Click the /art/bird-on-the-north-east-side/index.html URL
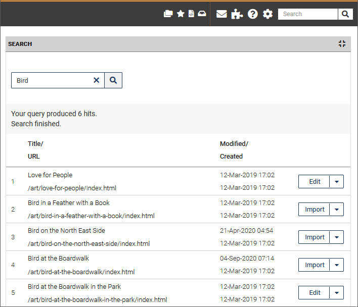Viewport: 358px width, 307px height. [89, 244]
